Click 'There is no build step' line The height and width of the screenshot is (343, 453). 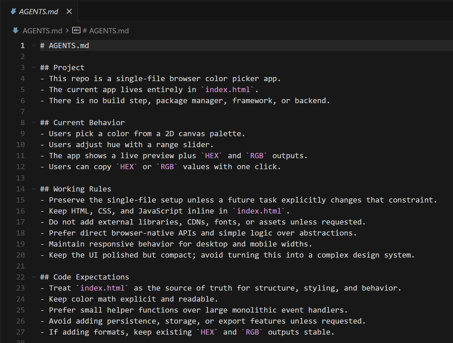tap(185, 101)
